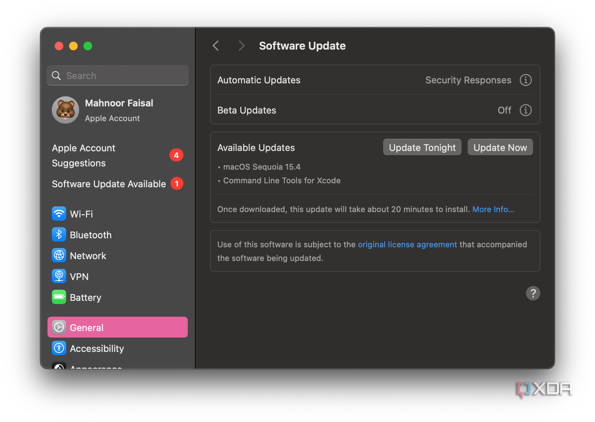Click the info icon beside Beta Updates
The width and height of the screenshot is (595, 422).
pyautogui.click(x=525, y=110)
